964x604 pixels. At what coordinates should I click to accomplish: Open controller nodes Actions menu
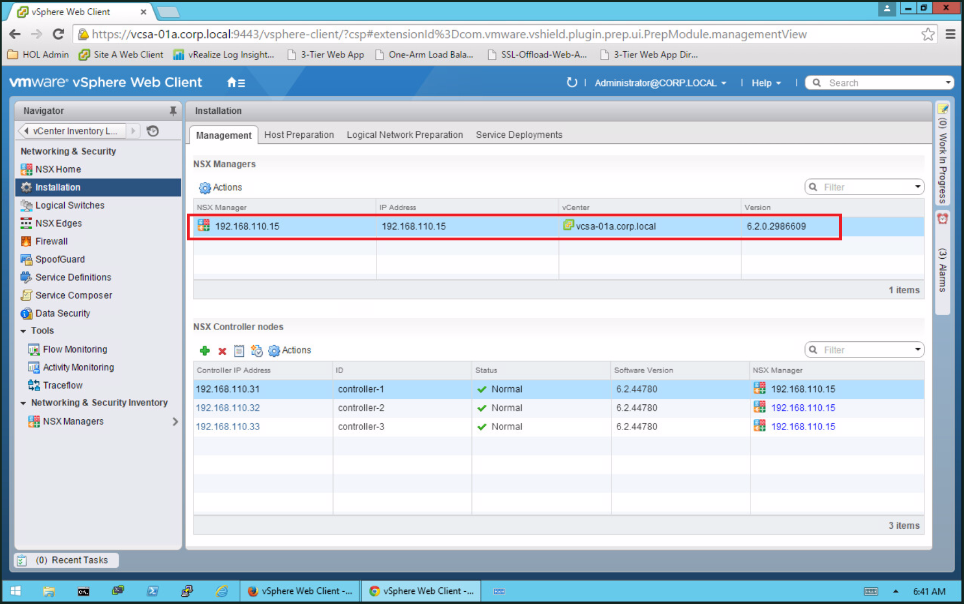pyautogui.click(x=290, y=350)
